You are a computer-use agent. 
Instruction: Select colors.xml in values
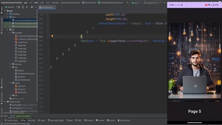click(x=20, y=86)
